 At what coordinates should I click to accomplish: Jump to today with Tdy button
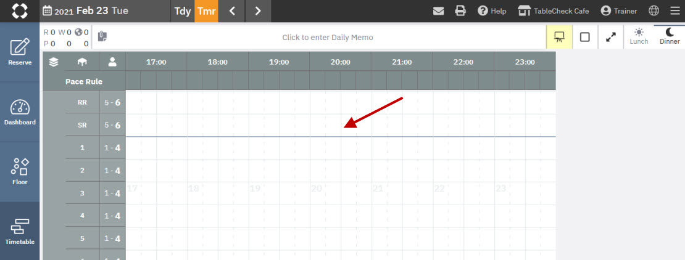[183, 11]
